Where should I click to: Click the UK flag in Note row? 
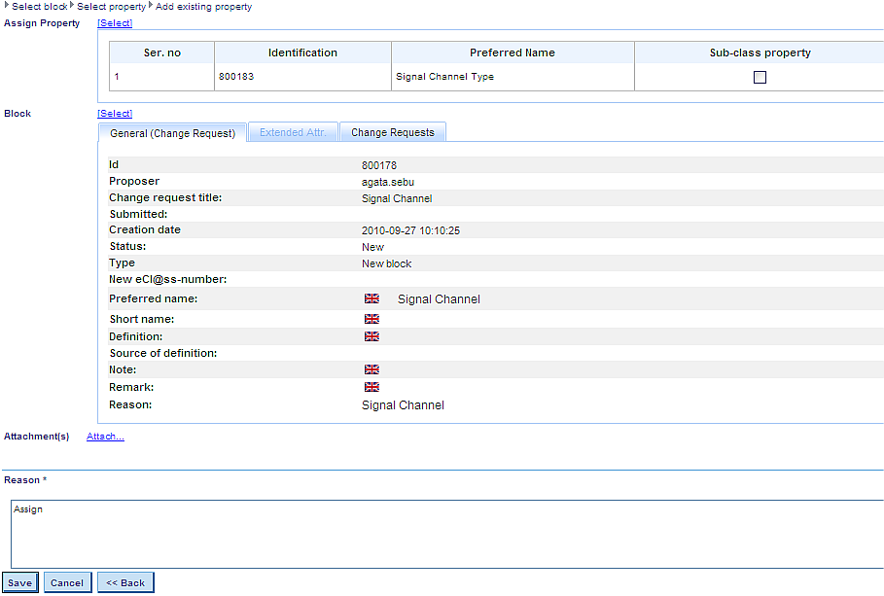click(371, 369)
